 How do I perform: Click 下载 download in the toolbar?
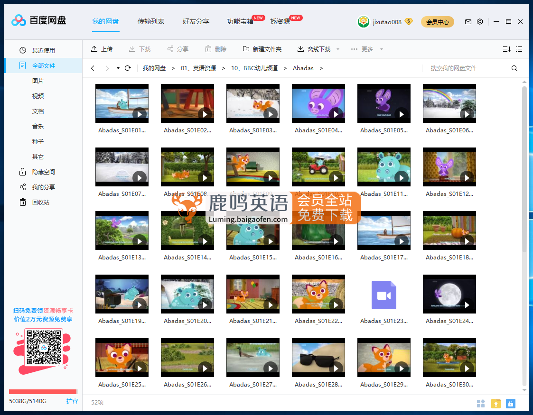coord(140,49)
